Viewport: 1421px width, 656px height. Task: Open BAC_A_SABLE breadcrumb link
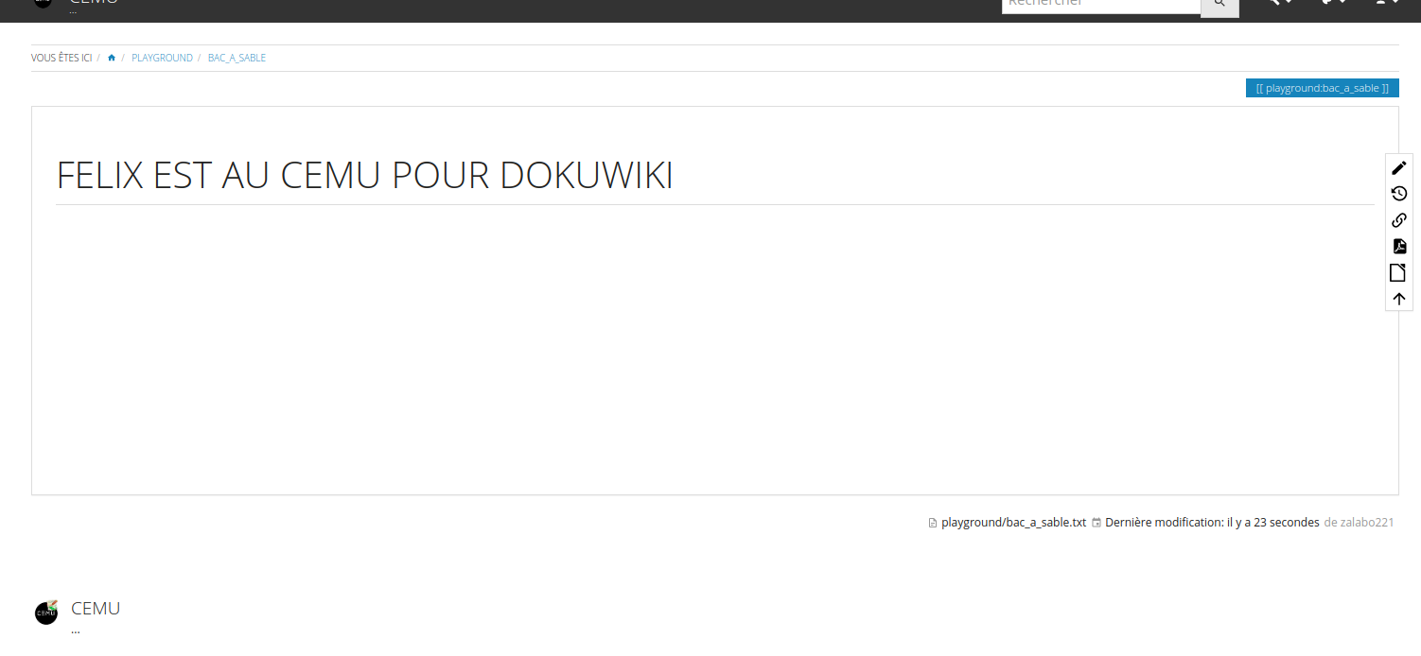pyautogui.click(x=237, y=58)
